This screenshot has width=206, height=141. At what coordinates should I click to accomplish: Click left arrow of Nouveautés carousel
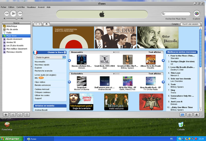[69, 60]
